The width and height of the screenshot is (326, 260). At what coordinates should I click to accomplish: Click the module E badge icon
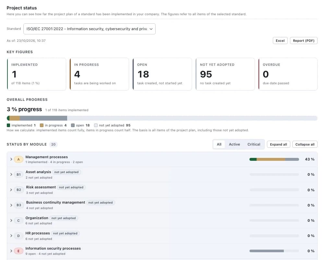18,251
